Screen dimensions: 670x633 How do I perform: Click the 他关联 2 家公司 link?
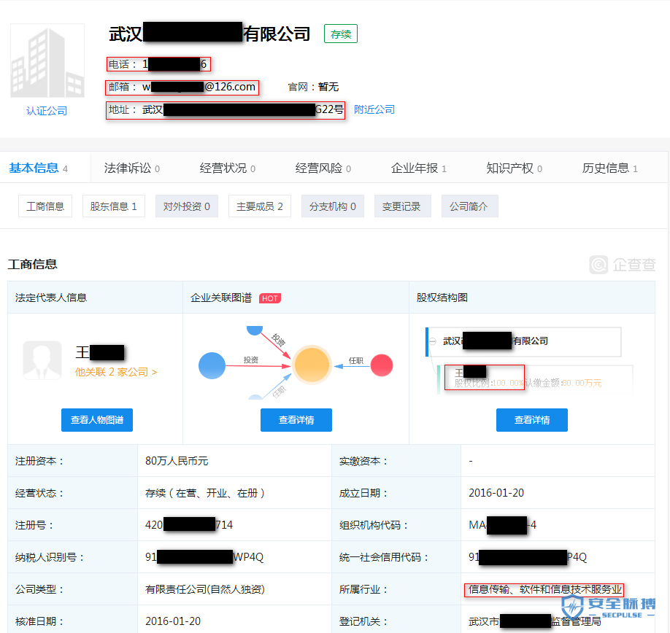[117, 372]
